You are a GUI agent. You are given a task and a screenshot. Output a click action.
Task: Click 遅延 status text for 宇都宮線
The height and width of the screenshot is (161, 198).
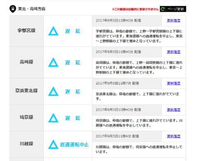tap(73, 31)
